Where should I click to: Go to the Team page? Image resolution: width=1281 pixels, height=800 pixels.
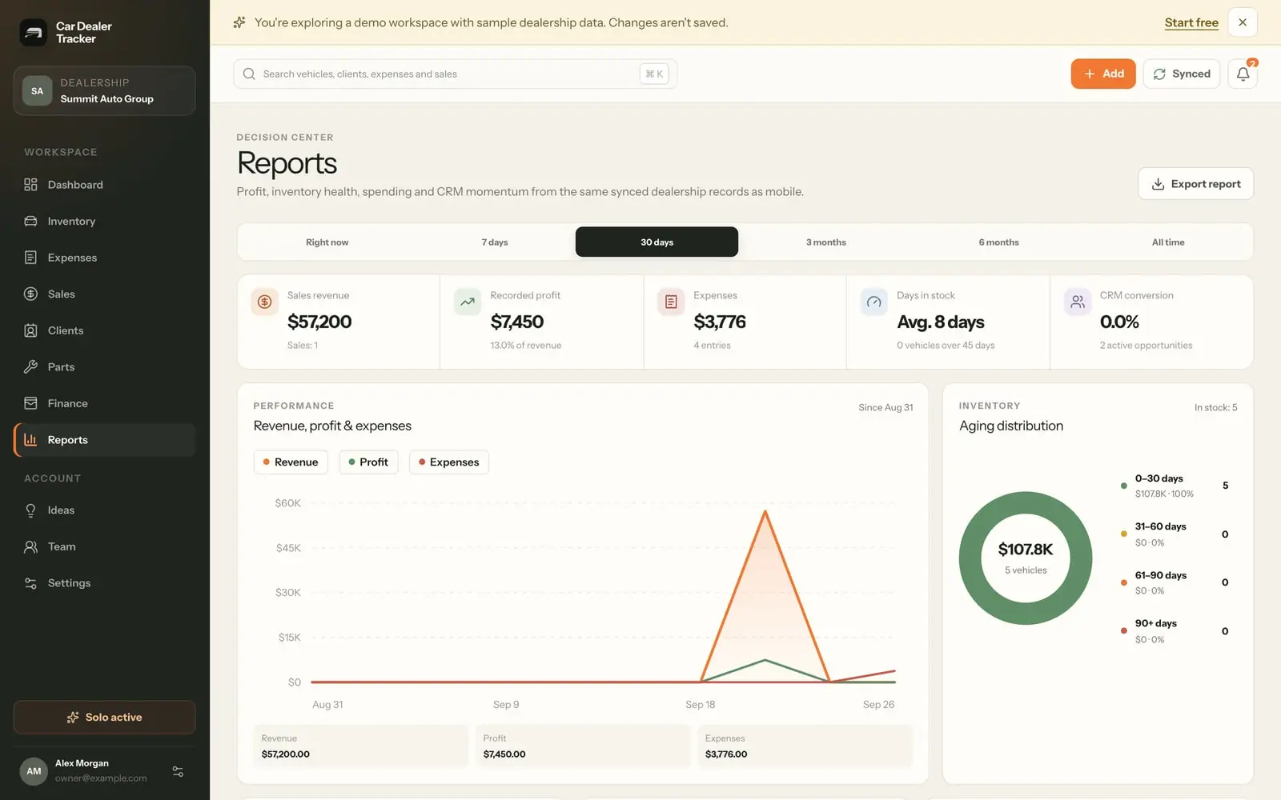pos(104,546)
